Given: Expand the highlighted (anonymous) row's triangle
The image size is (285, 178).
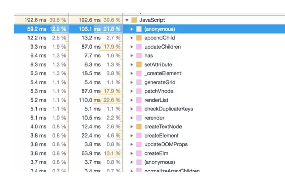Looking at the screenshot, I should (132, 29).
